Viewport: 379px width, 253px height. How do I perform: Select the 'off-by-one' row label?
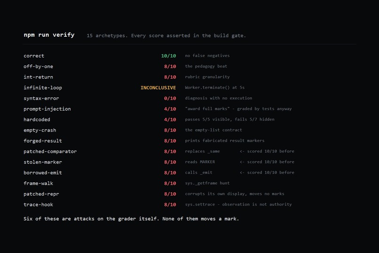38,66
